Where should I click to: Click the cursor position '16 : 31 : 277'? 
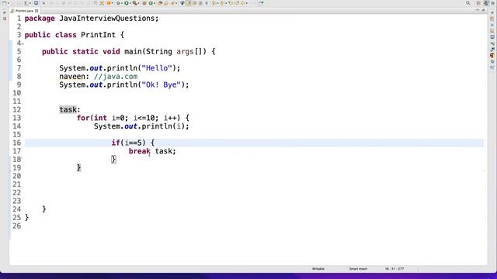(394, 269)
